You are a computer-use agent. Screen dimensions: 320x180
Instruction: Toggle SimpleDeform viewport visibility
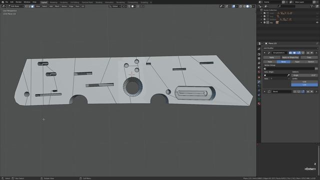(x=294, y=53)
